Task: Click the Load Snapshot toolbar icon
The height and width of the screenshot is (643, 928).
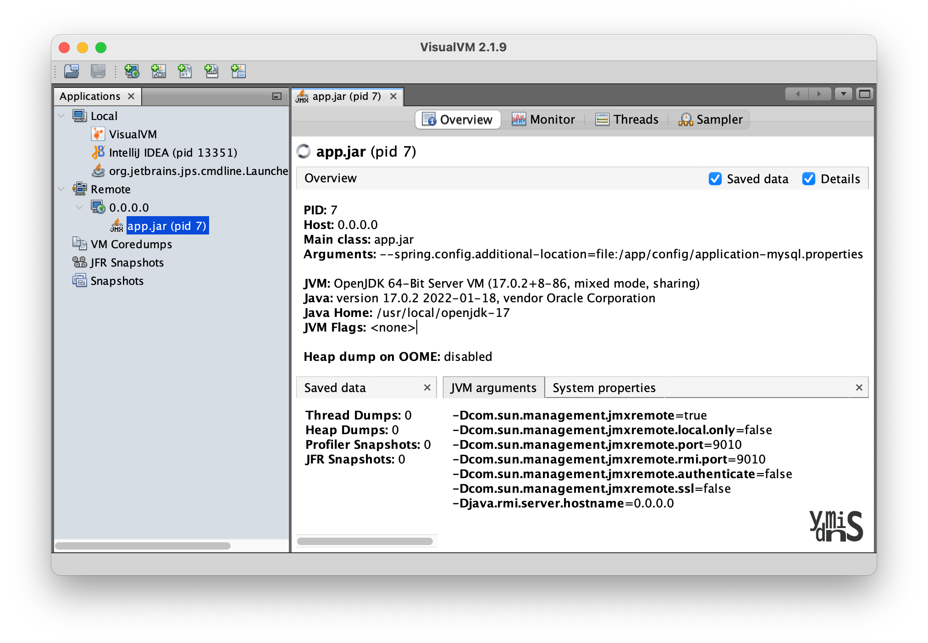Action: [x=72, y=71]
